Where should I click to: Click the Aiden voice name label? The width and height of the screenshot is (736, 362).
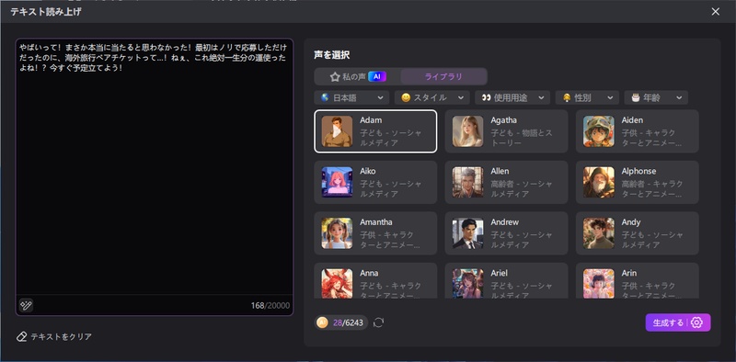tap(632, 120)
